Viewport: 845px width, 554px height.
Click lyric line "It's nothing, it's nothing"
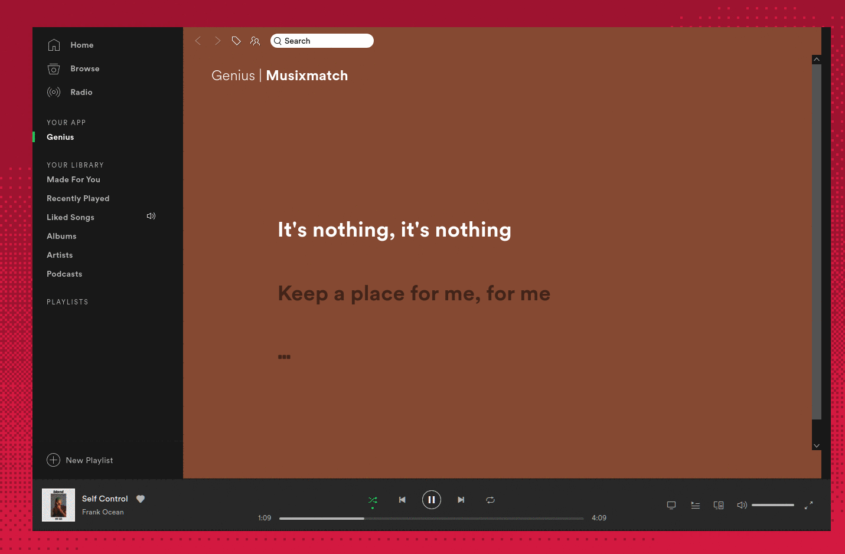pos(394,230)
